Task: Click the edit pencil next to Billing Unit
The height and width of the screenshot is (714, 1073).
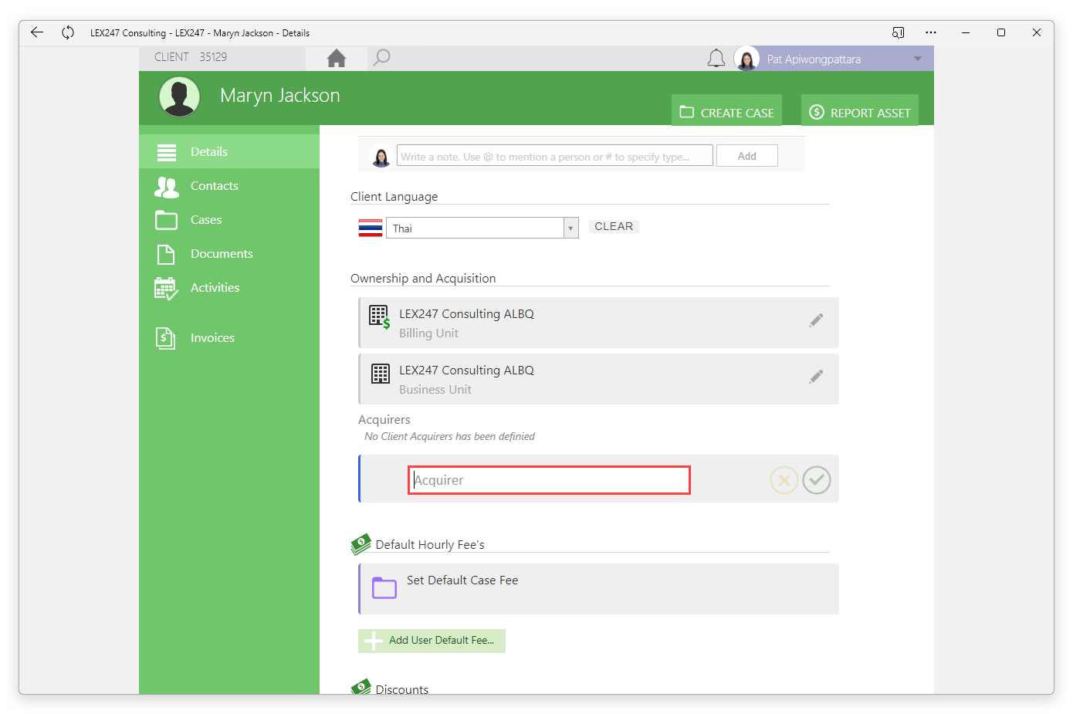Action: tap(816, 320)
